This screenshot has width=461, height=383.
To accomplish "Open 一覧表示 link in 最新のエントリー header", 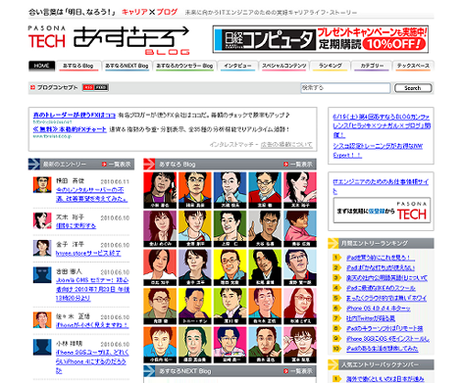I will coord(120,165).
